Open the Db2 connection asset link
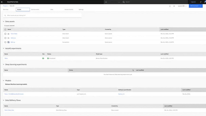Image resolution: width=206 pixels, height=116 pixels. pos(13,42)
